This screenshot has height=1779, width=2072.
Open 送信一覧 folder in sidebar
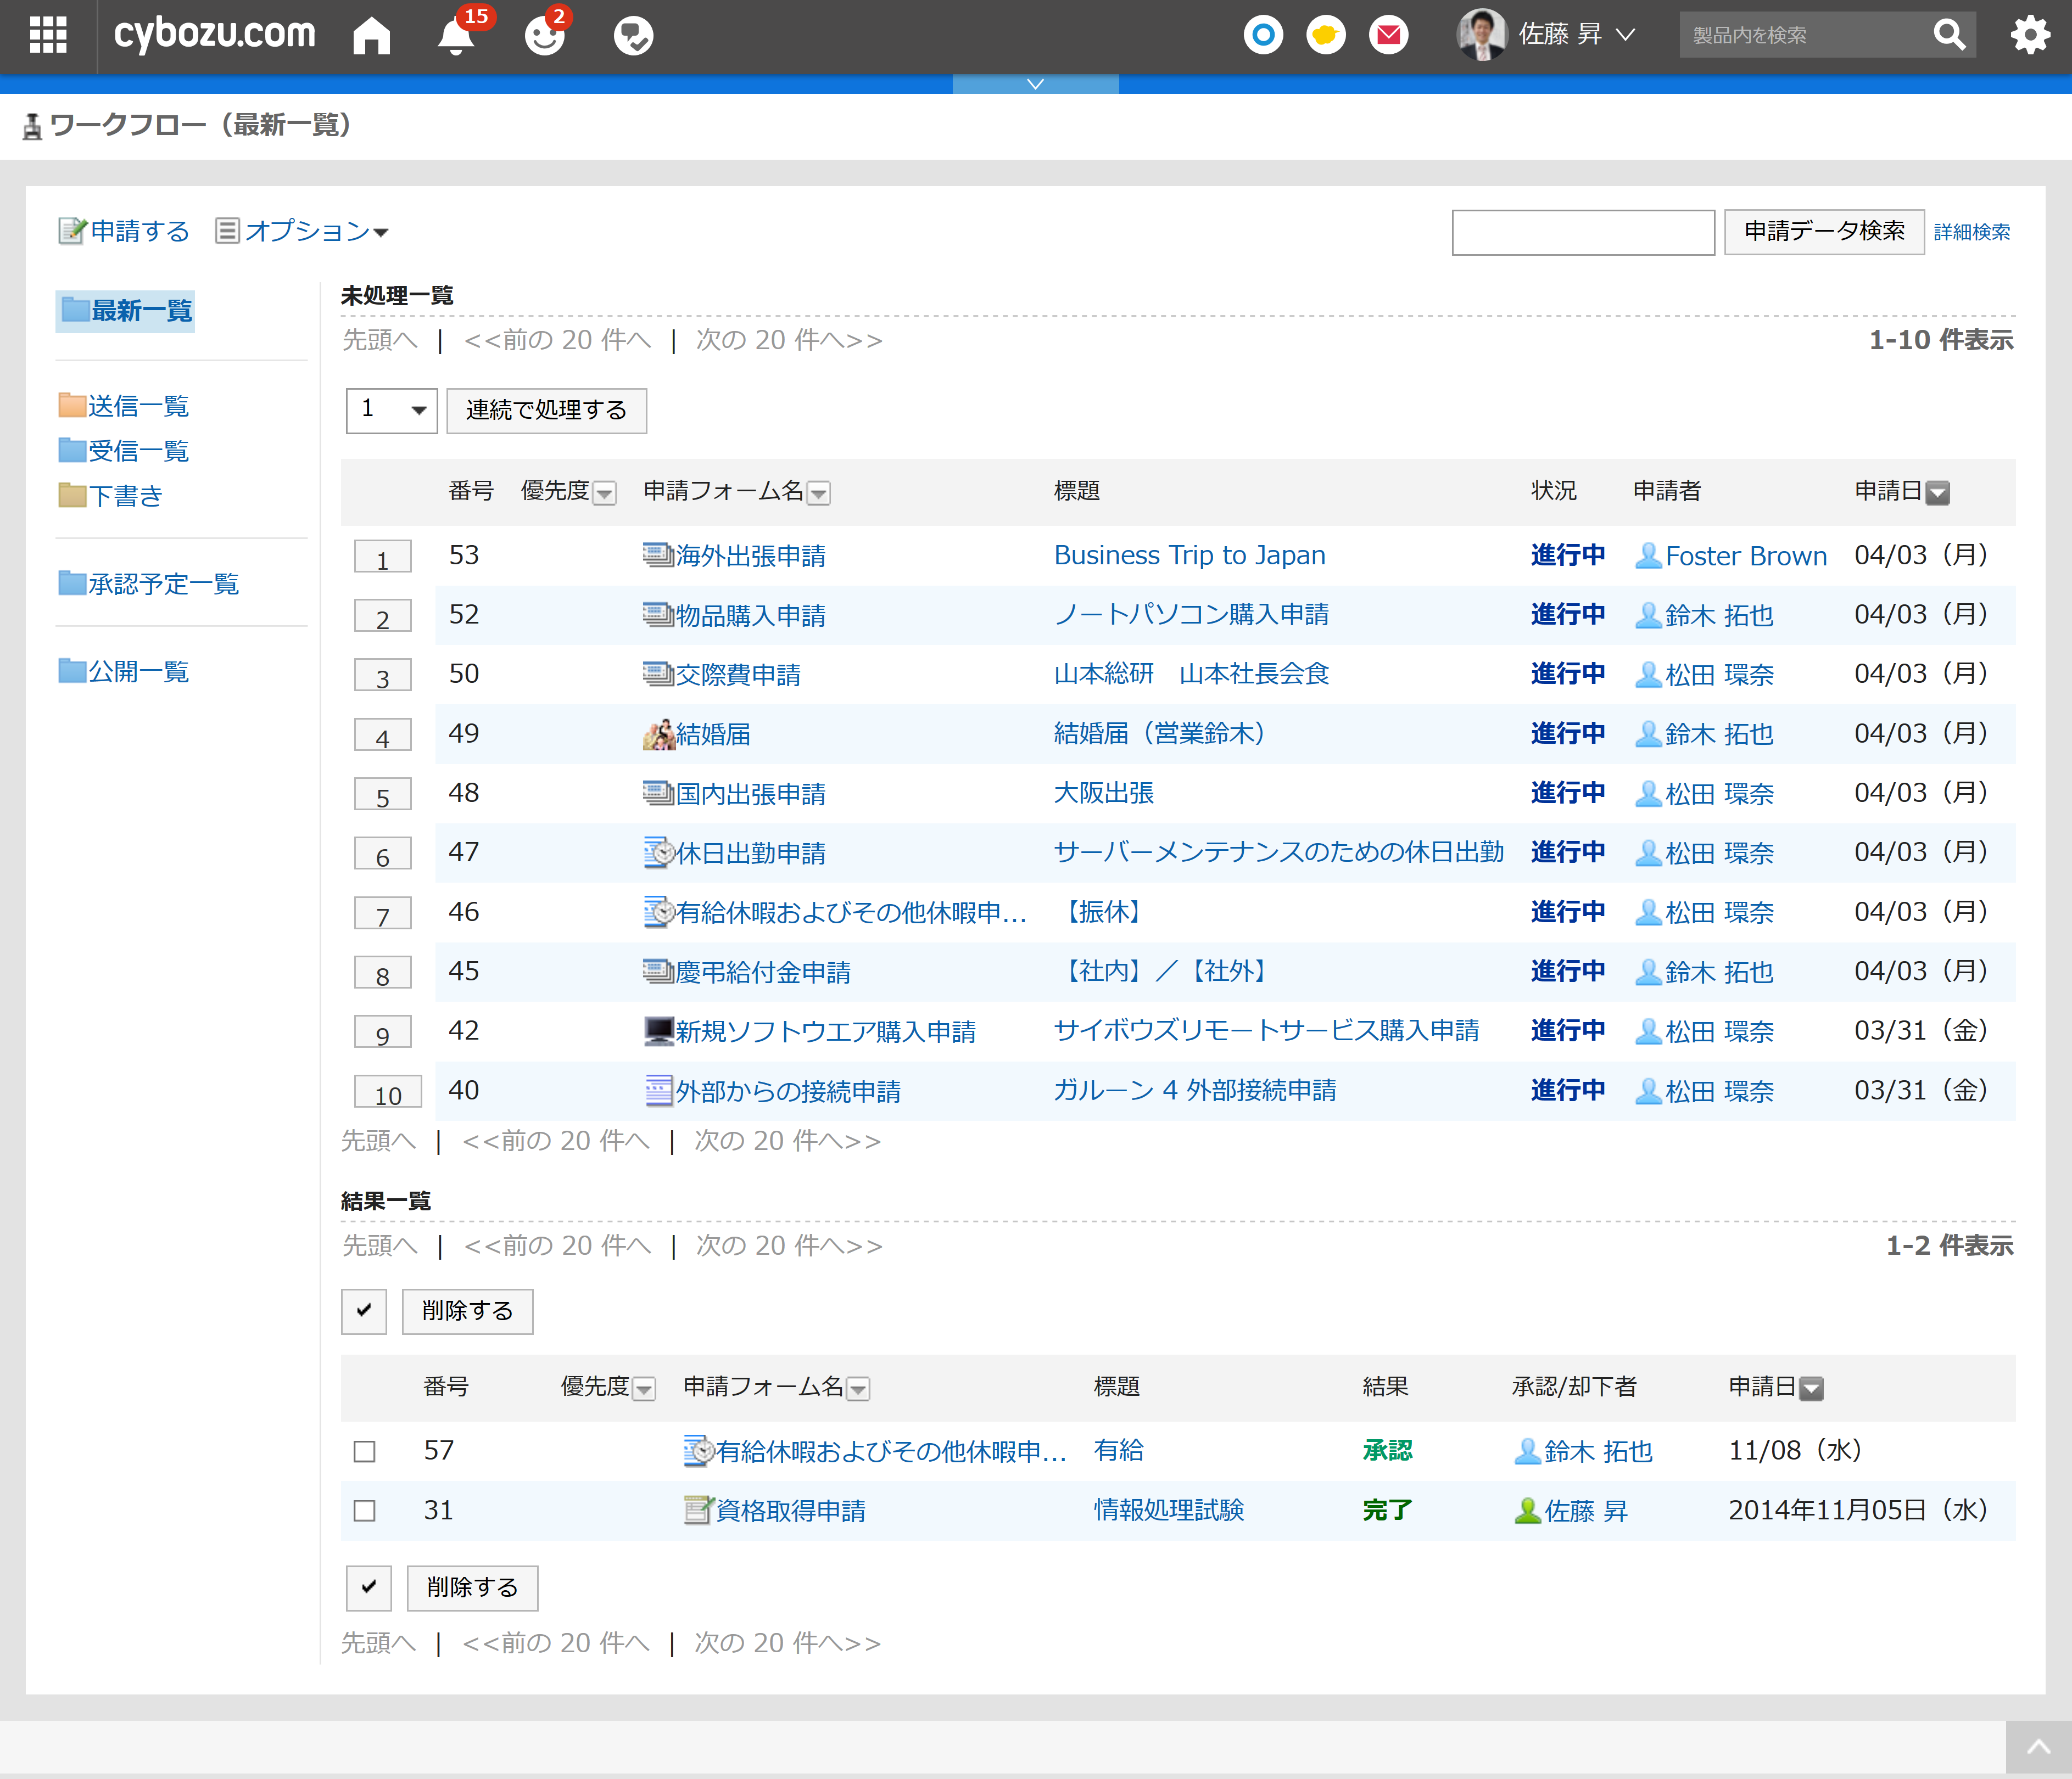click(x=137, y=406)
